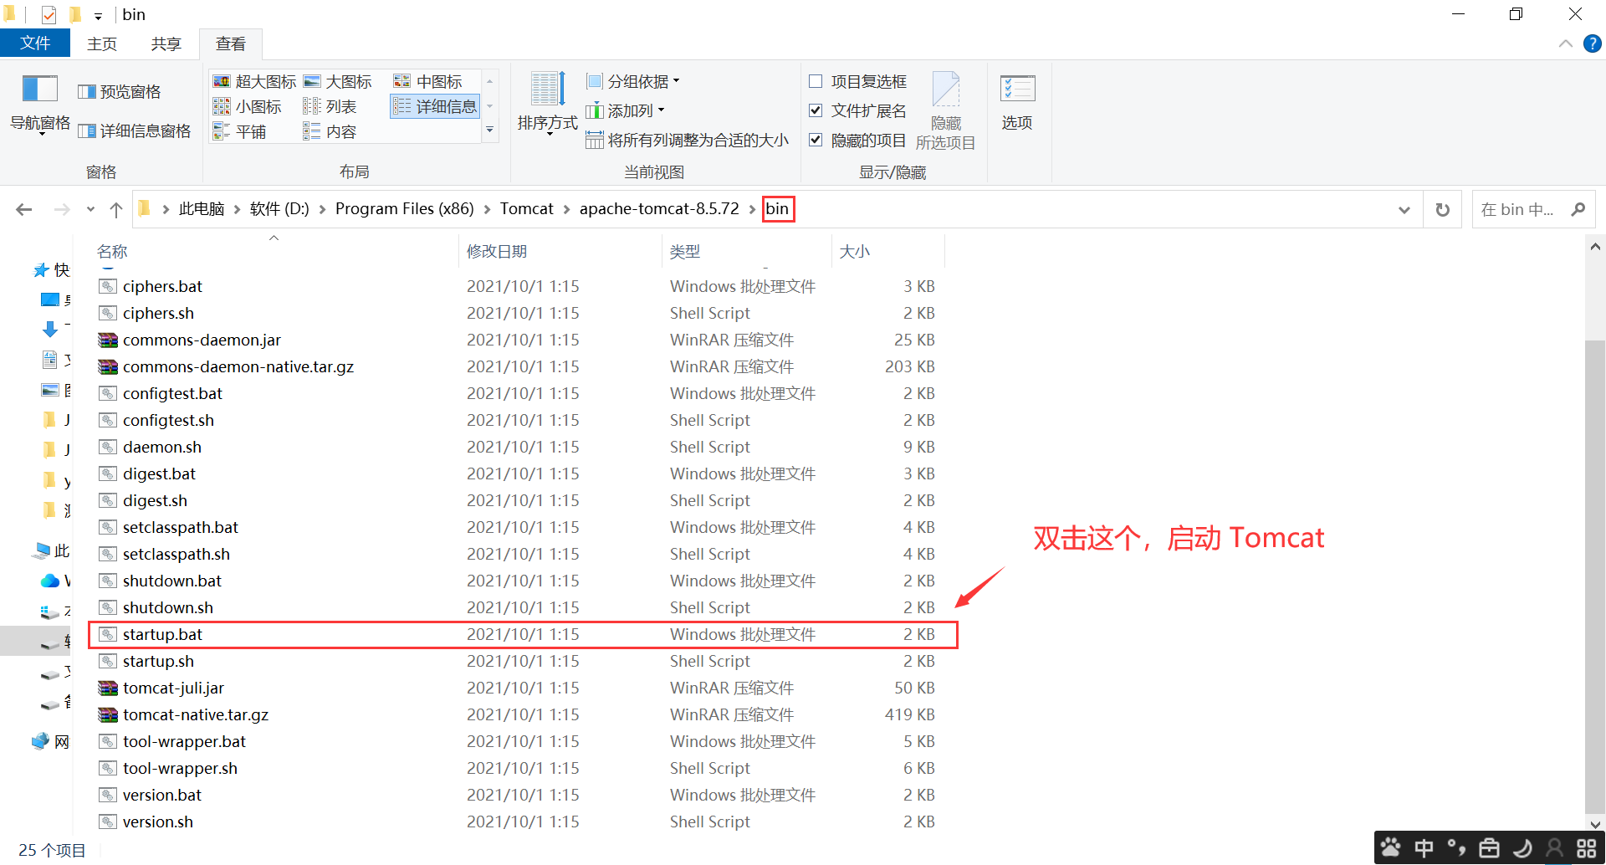Select the startup.bat file
This screenshot has height=865, width=1606.
523,634
